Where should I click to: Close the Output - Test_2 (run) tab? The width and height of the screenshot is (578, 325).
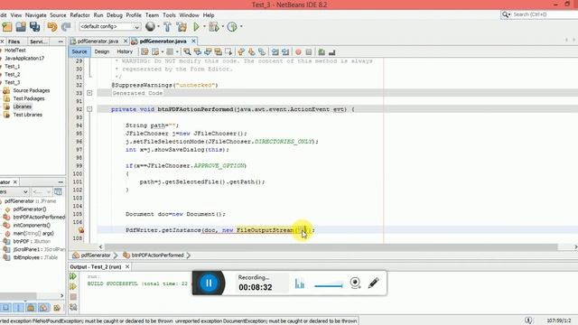click(127, 267)
